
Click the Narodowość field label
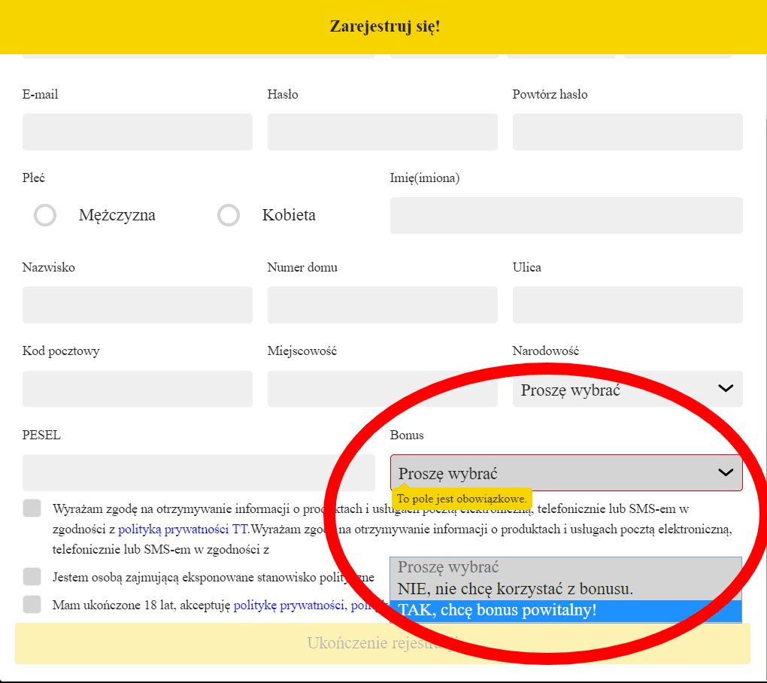(546, 351)
